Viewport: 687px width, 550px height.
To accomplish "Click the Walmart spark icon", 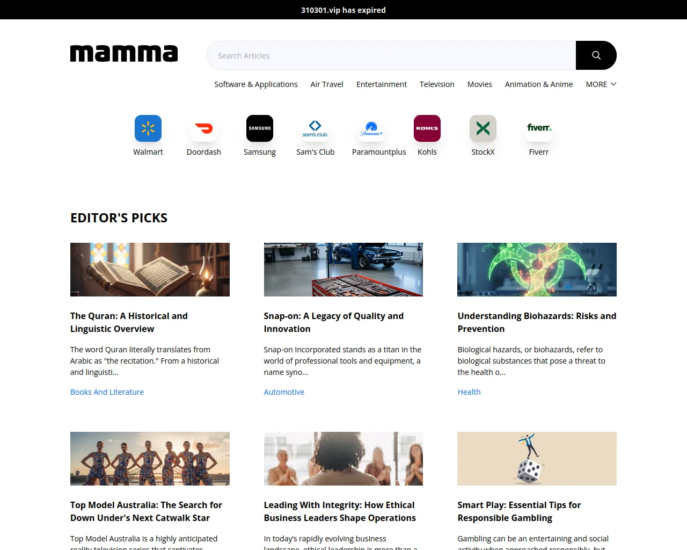I will (148, 128).
